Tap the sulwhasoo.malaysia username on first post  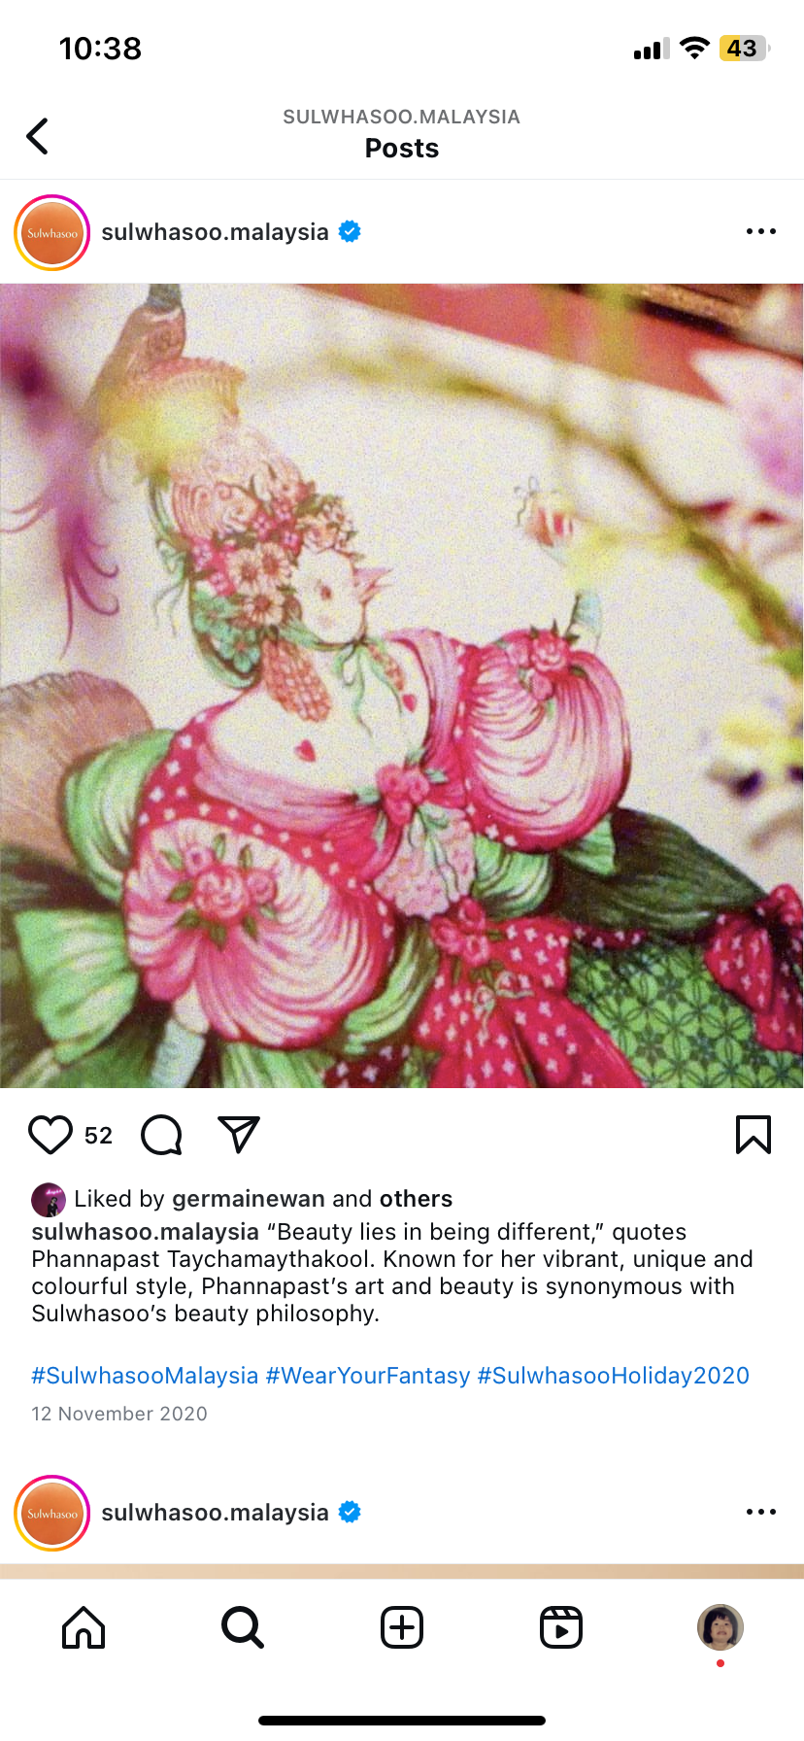coord(216,232)
